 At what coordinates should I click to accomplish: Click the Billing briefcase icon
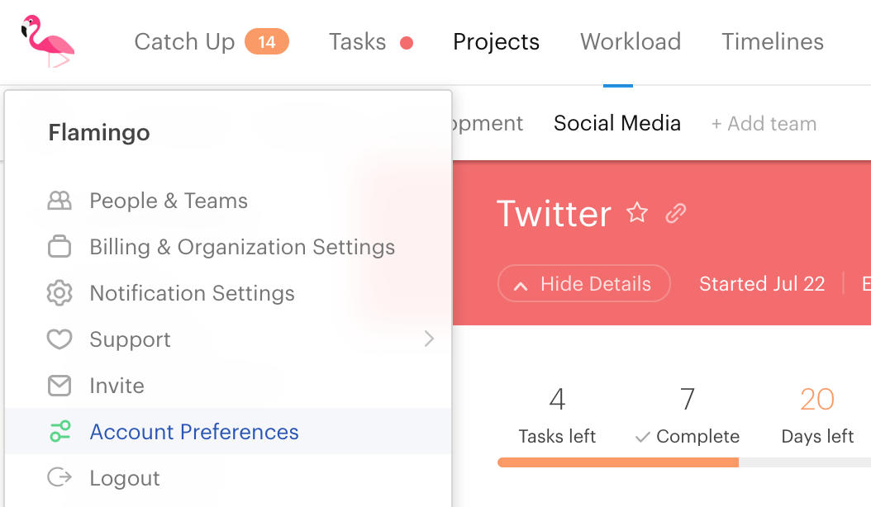pos(59,247)
